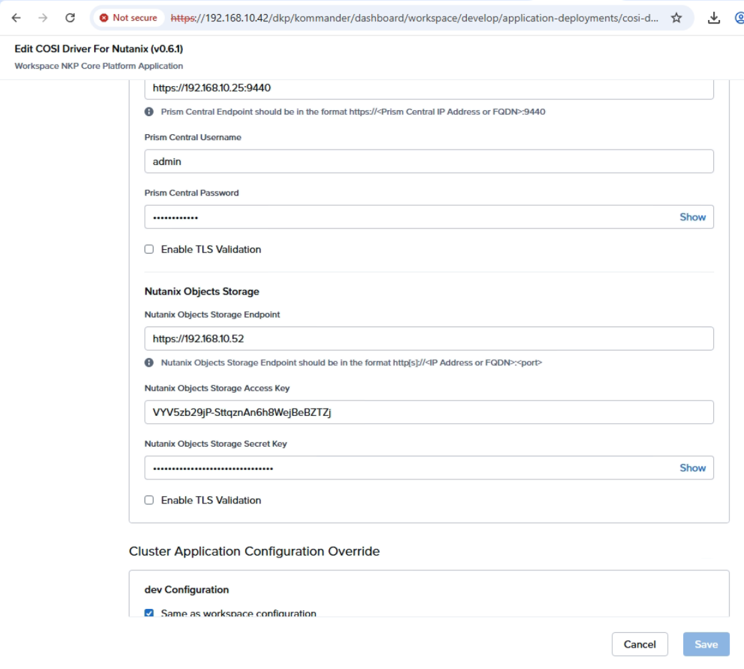Click info icon beside Prism Central Endpoint hint
This screenshot has height=669, width=744.
[149, 111]
